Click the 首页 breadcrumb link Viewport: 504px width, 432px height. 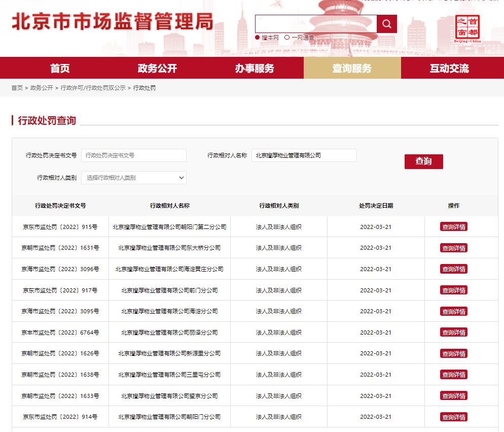pyautogui.click(x=17, y=87)
